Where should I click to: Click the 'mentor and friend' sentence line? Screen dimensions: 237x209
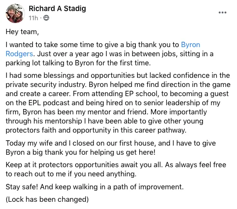pos(106,112)
